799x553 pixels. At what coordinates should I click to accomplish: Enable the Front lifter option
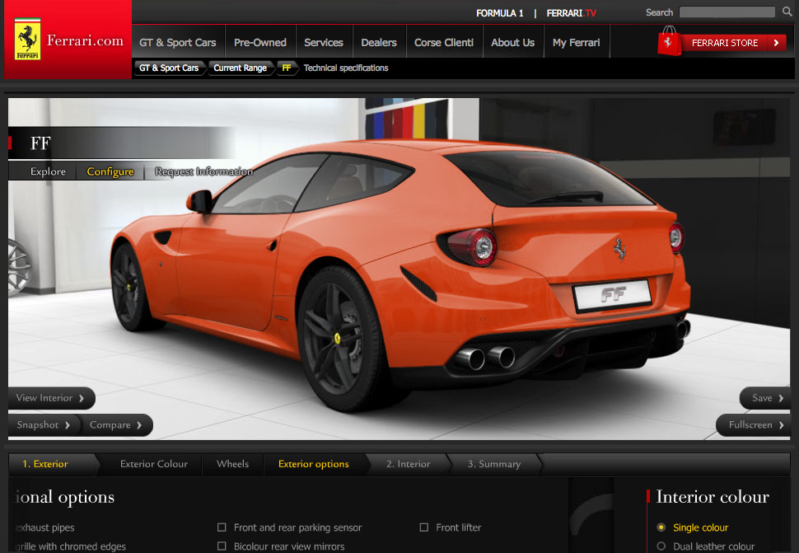point(424,527)
